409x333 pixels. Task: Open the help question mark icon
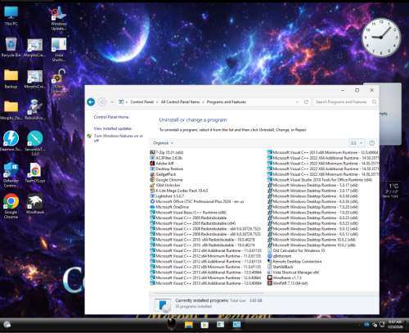(371, 143)
